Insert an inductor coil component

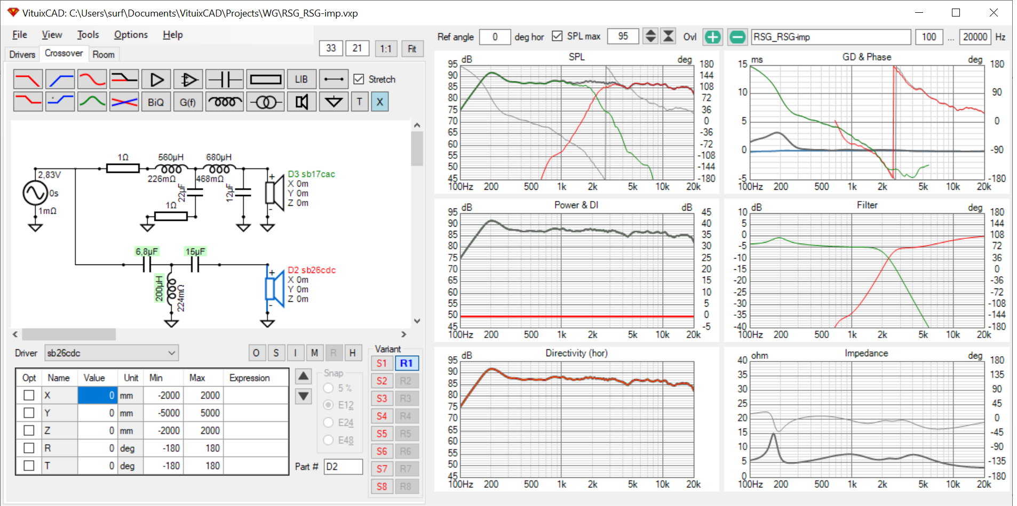[225, 102]
